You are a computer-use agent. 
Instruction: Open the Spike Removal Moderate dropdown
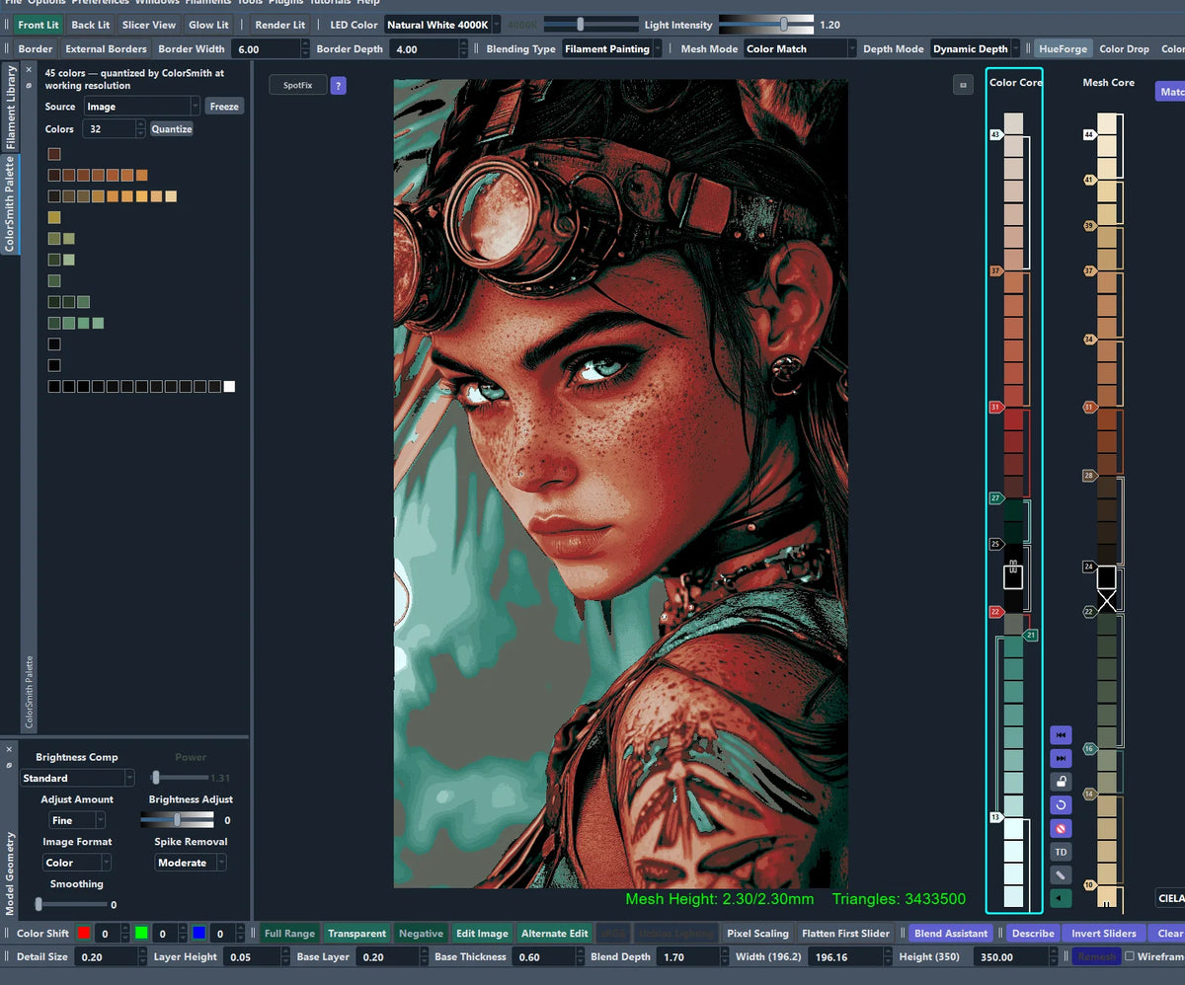pyautogui.click(x=191, y=863)
